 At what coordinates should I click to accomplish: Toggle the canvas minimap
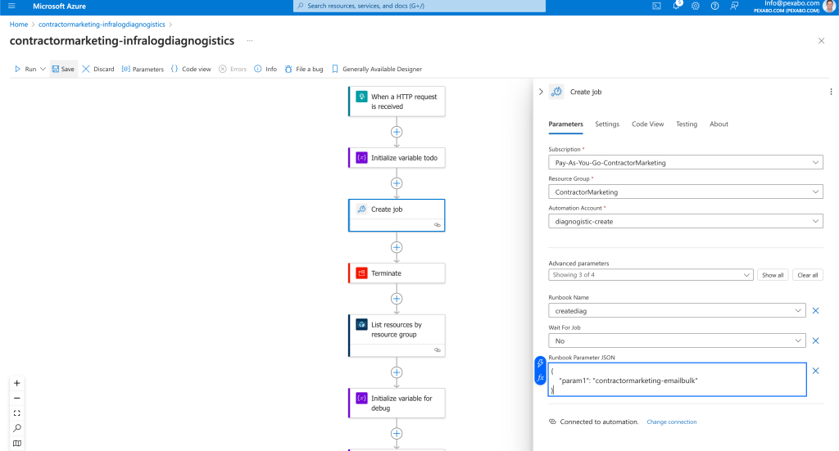17,443
